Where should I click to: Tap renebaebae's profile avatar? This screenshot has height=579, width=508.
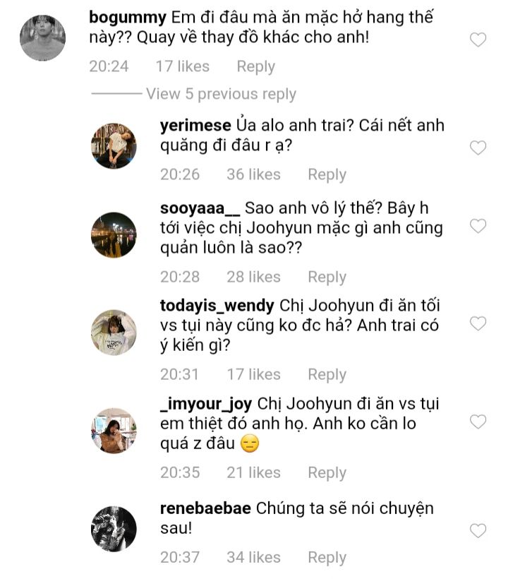point(114,529)
